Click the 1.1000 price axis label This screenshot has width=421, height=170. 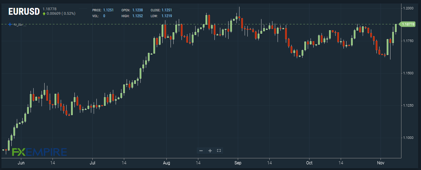(x=408, y=138)
